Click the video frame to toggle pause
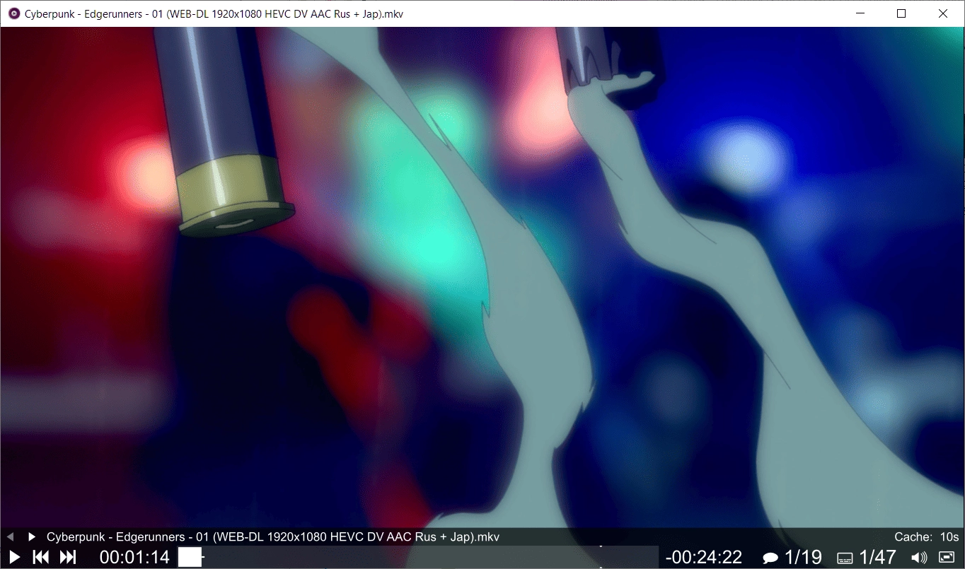965x569 pixels. pyautogui.click(x=482, y=277)
